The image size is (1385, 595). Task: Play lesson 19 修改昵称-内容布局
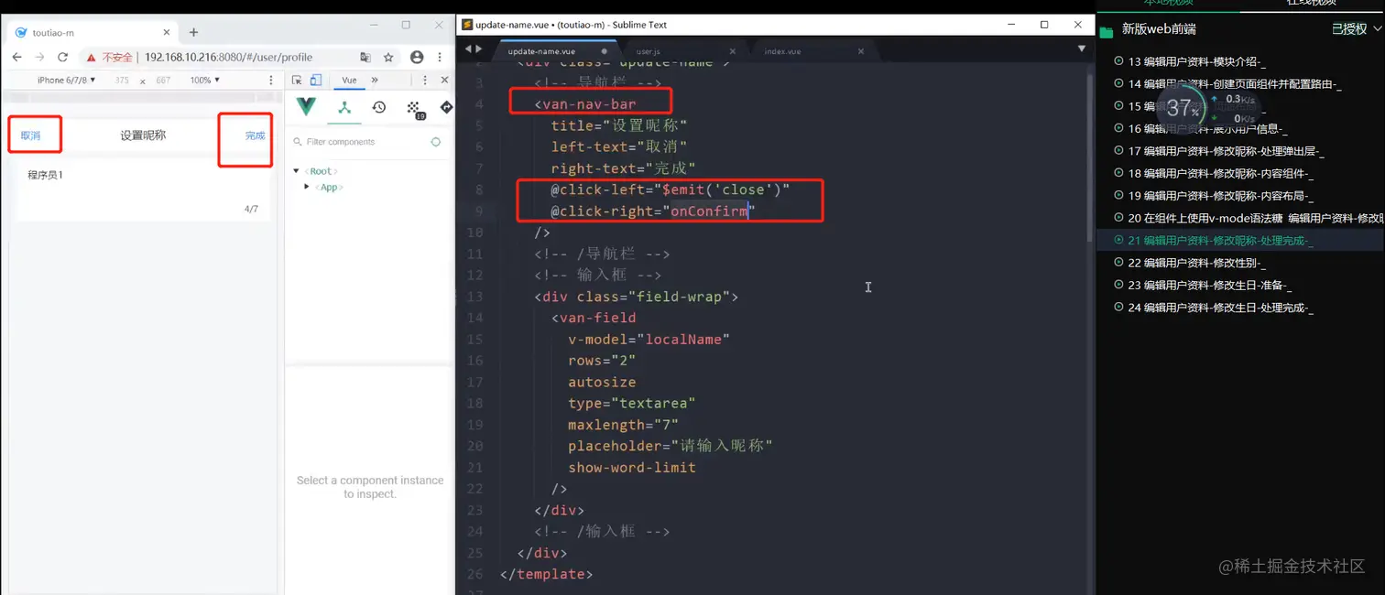tap(1214, 196)
